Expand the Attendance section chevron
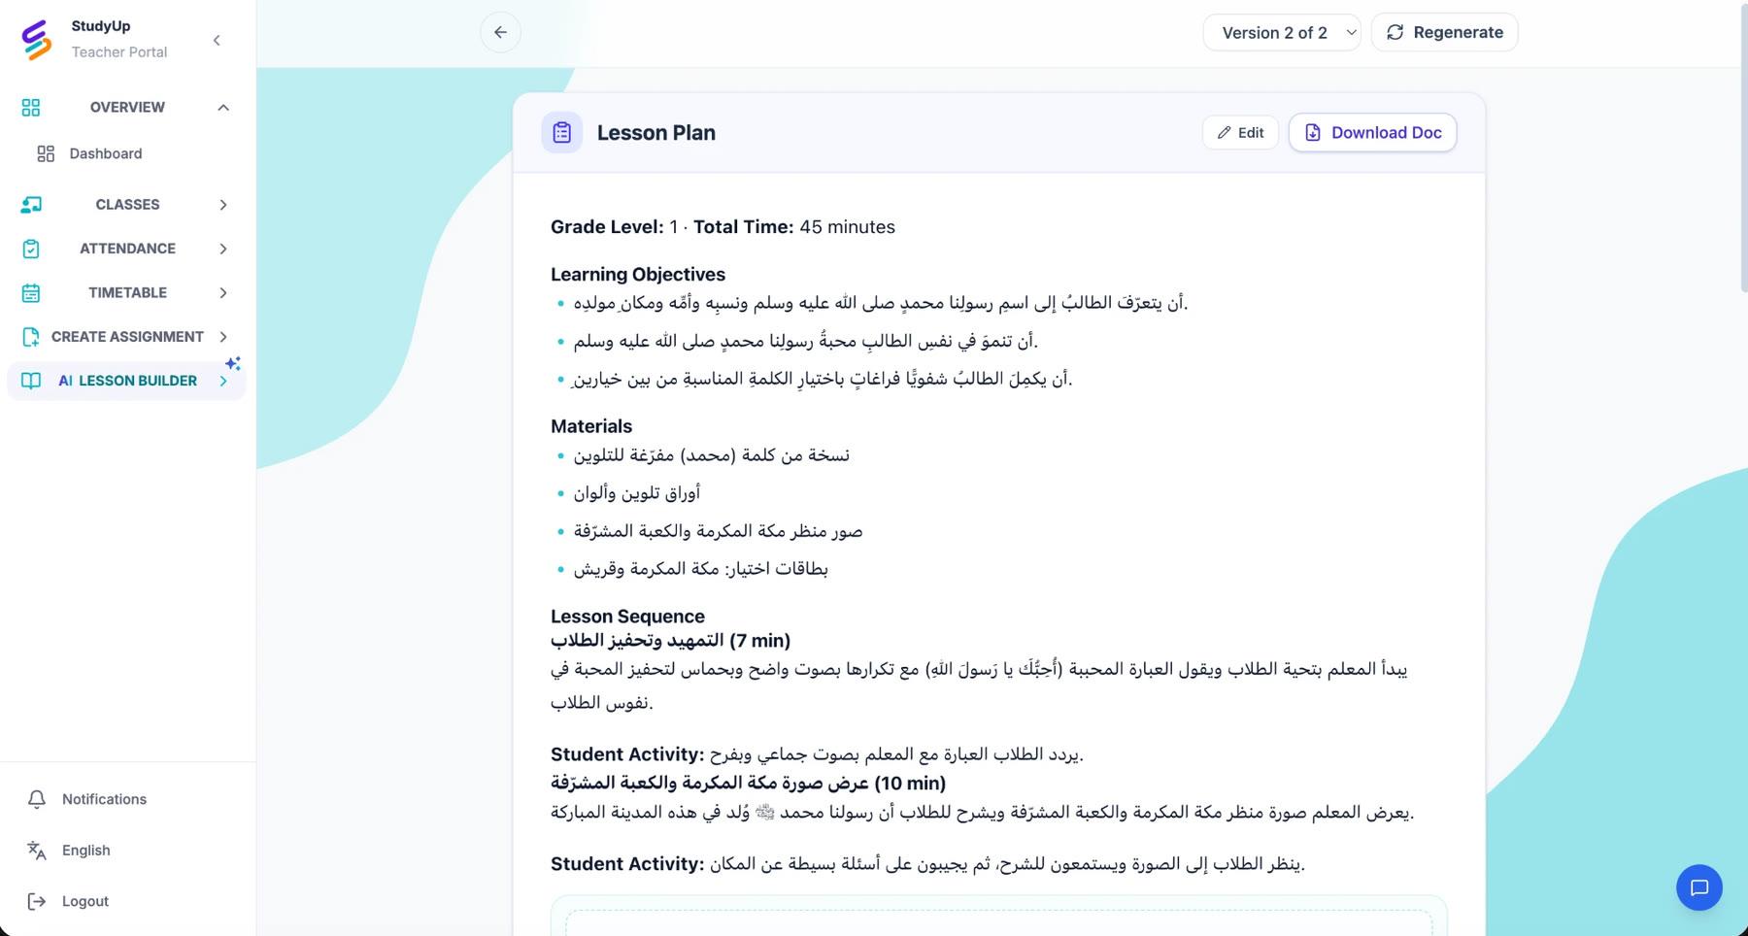1748x936 pixels. pyautogui.click(x=223, y=249)
